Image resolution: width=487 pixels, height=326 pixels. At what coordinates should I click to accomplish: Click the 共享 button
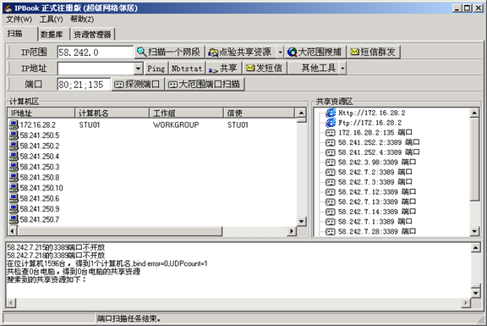223,68
